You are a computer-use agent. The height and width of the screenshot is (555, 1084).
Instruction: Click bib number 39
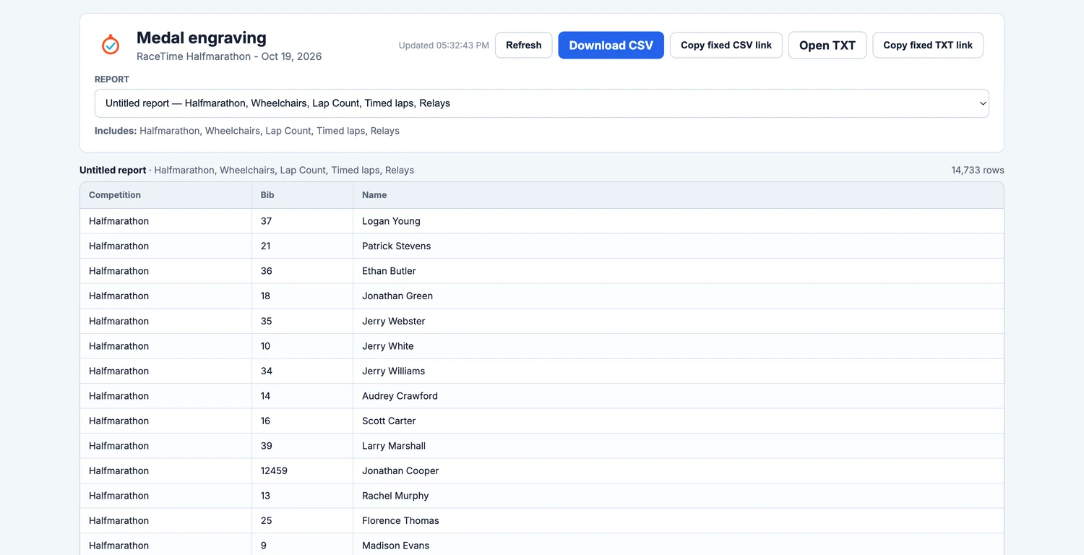point(266,446)
